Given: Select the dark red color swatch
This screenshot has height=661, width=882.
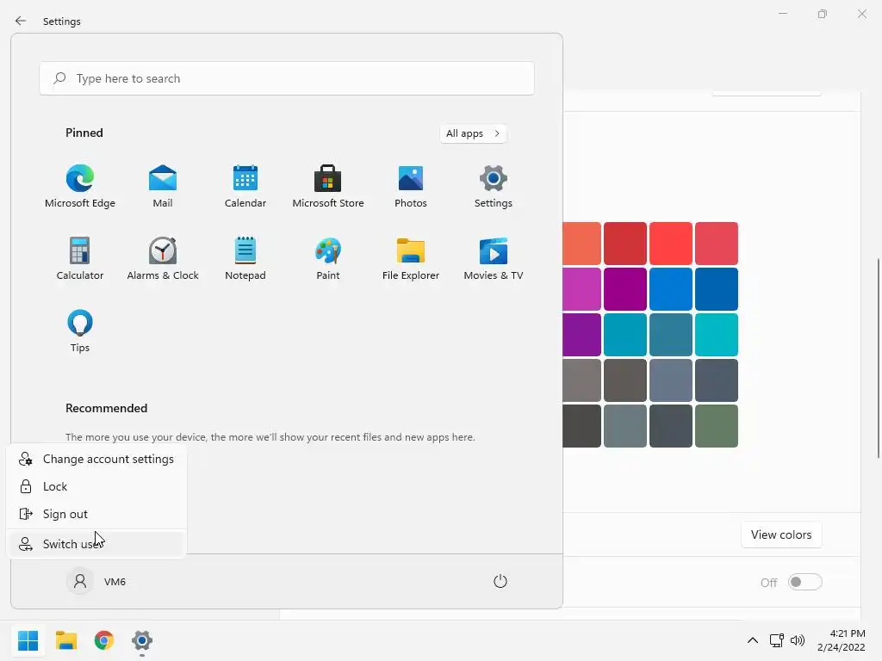Looking at the screenshot, I should (625, 244).
